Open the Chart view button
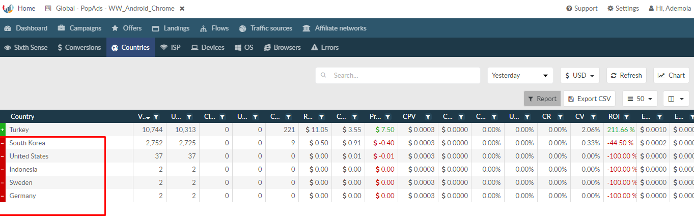Viewport: 694px width, 223px height. (x=671, y=75)
